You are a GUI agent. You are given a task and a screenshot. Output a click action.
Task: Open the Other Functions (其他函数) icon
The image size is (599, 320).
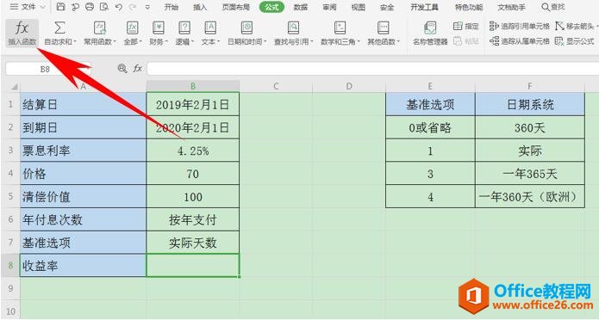pos(384,28)
